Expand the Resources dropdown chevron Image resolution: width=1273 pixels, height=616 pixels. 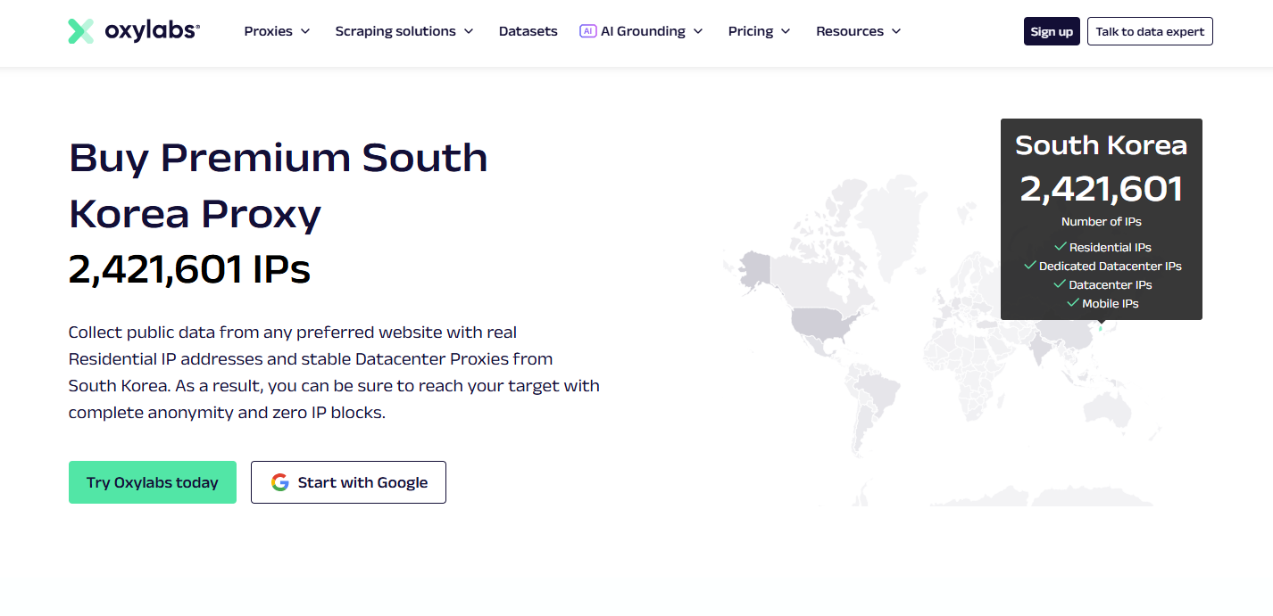[896, 31]
